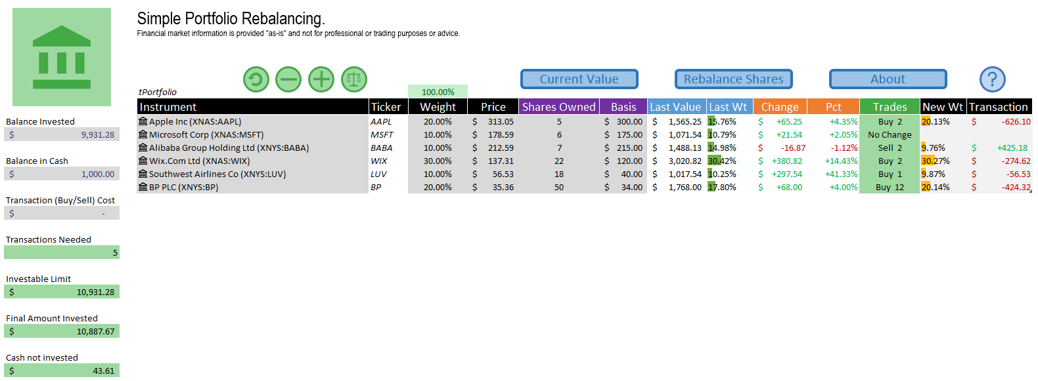This screenshot has width=1038, height=381.
Task: Click the blue question mark help icon
Action: click(993, 79)
